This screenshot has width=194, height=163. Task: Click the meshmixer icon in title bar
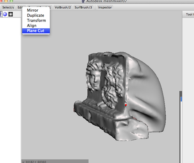83,1
